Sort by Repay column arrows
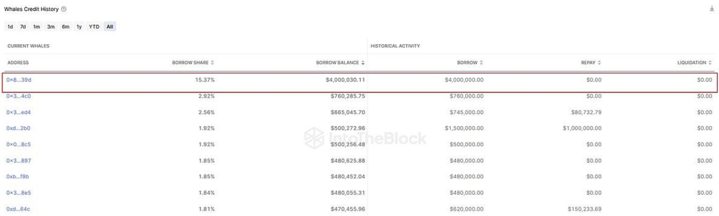This screenshot has height=216, width=719. pyautogui.click(x=599, y=62)
